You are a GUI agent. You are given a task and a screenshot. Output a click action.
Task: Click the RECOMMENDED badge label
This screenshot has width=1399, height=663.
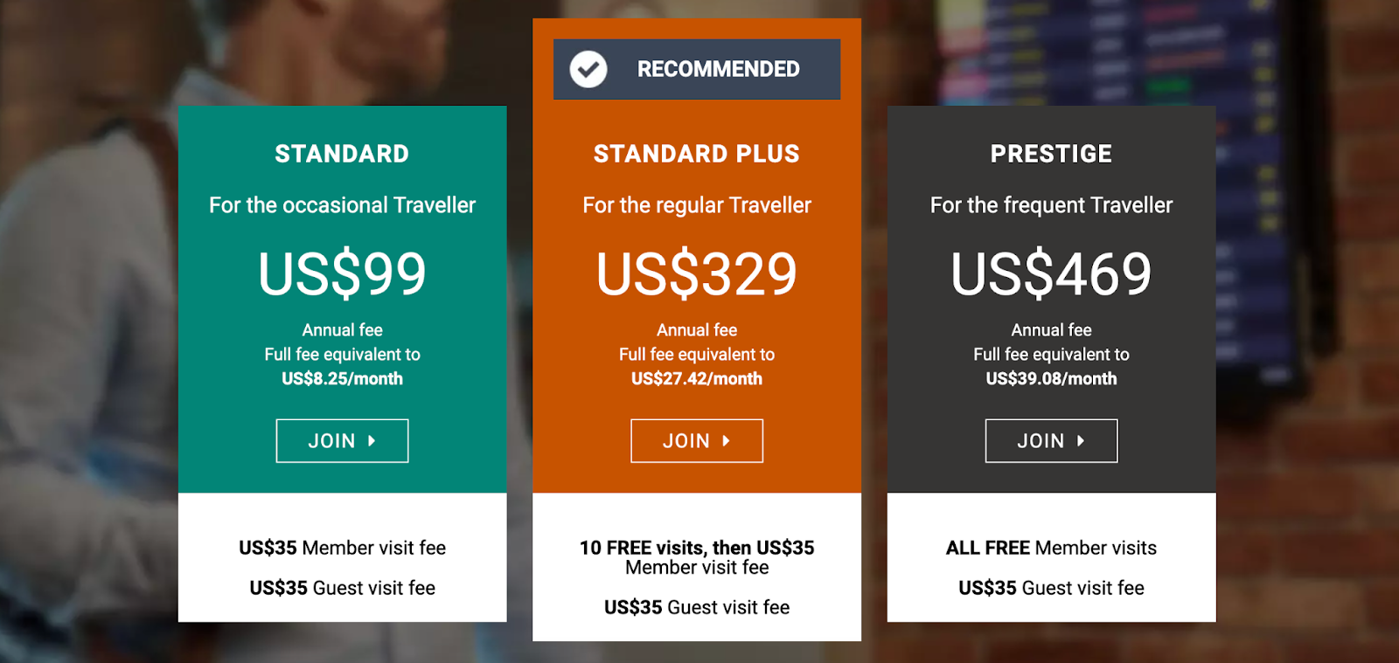pyautogui.click(x=718, y=69)
